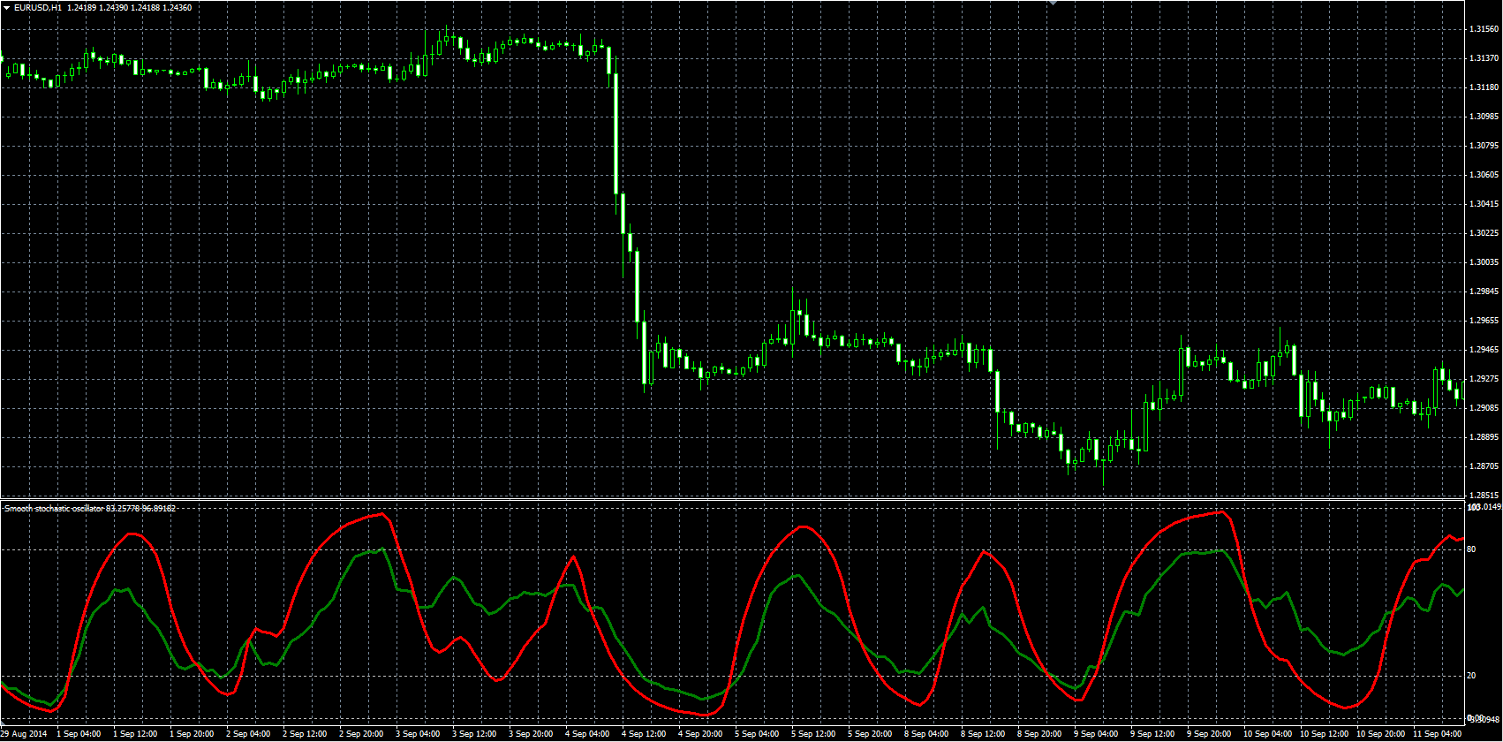Click the 5 Sep 04:00 time label
Screen dimensions: 1503x742
coord(757,734)
